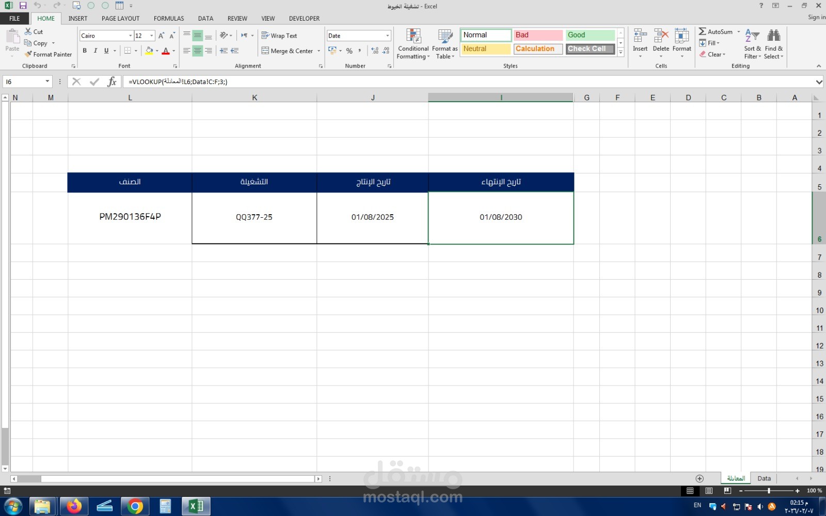This screenshot has height=516, width=826.
Task: Open Chrome from the taskbar
Action: tap(135, 506)
